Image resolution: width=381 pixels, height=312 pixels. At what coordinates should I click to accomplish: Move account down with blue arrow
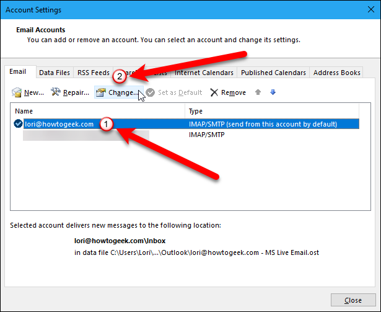point(273,92)
